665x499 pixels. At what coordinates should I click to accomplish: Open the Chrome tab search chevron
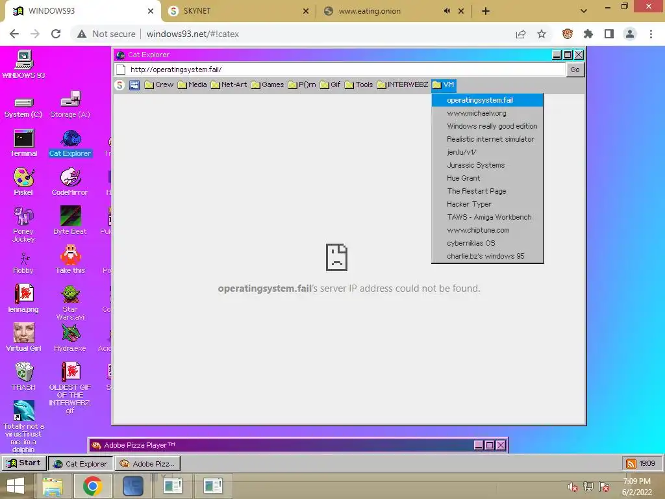pos(584,11)
